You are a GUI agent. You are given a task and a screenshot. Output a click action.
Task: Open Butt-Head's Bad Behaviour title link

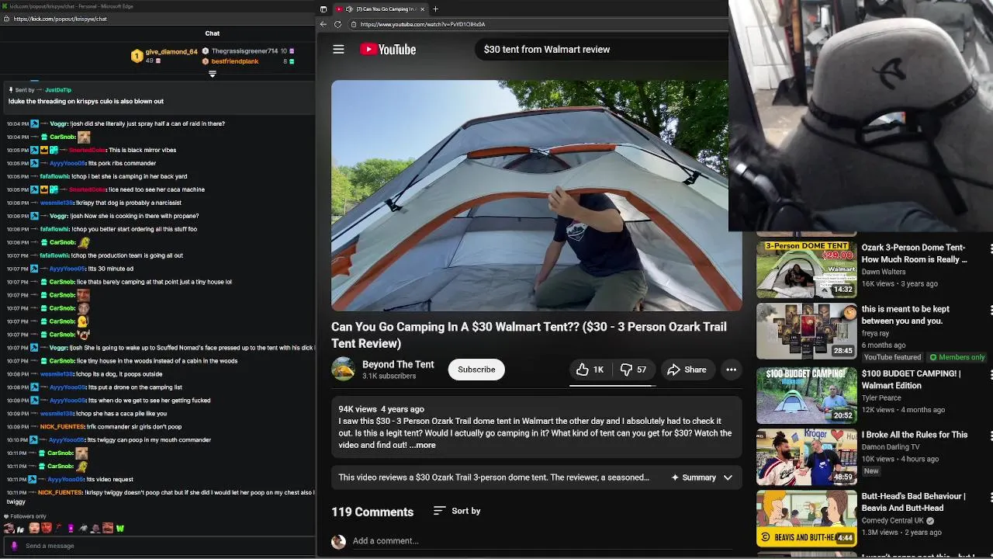[914, 502]
